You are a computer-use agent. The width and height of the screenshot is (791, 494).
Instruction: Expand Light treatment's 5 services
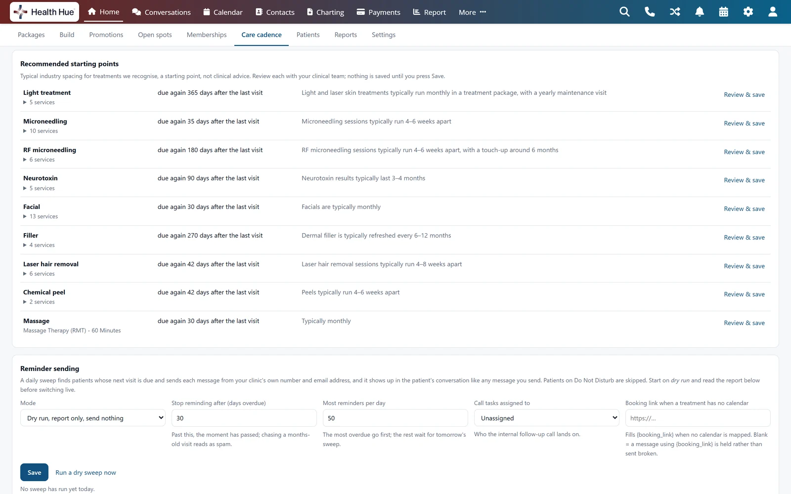39,102
